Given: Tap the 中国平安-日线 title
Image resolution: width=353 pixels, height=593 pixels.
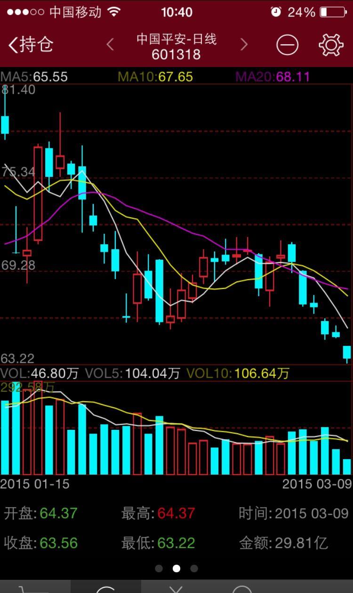Looking at the screenshot, I should click(176, 39).
